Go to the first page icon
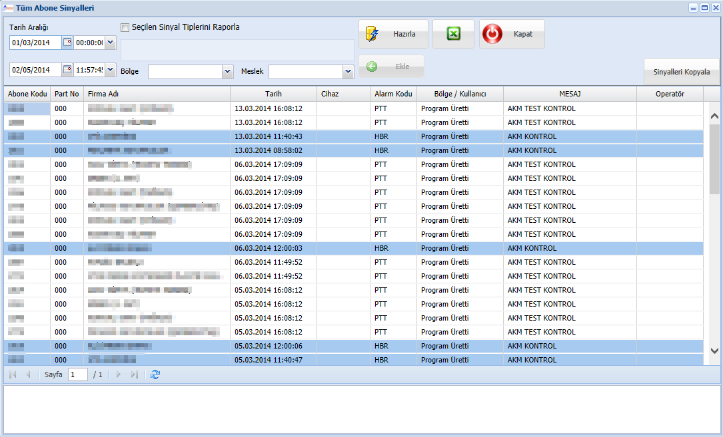 coord(13,374)
